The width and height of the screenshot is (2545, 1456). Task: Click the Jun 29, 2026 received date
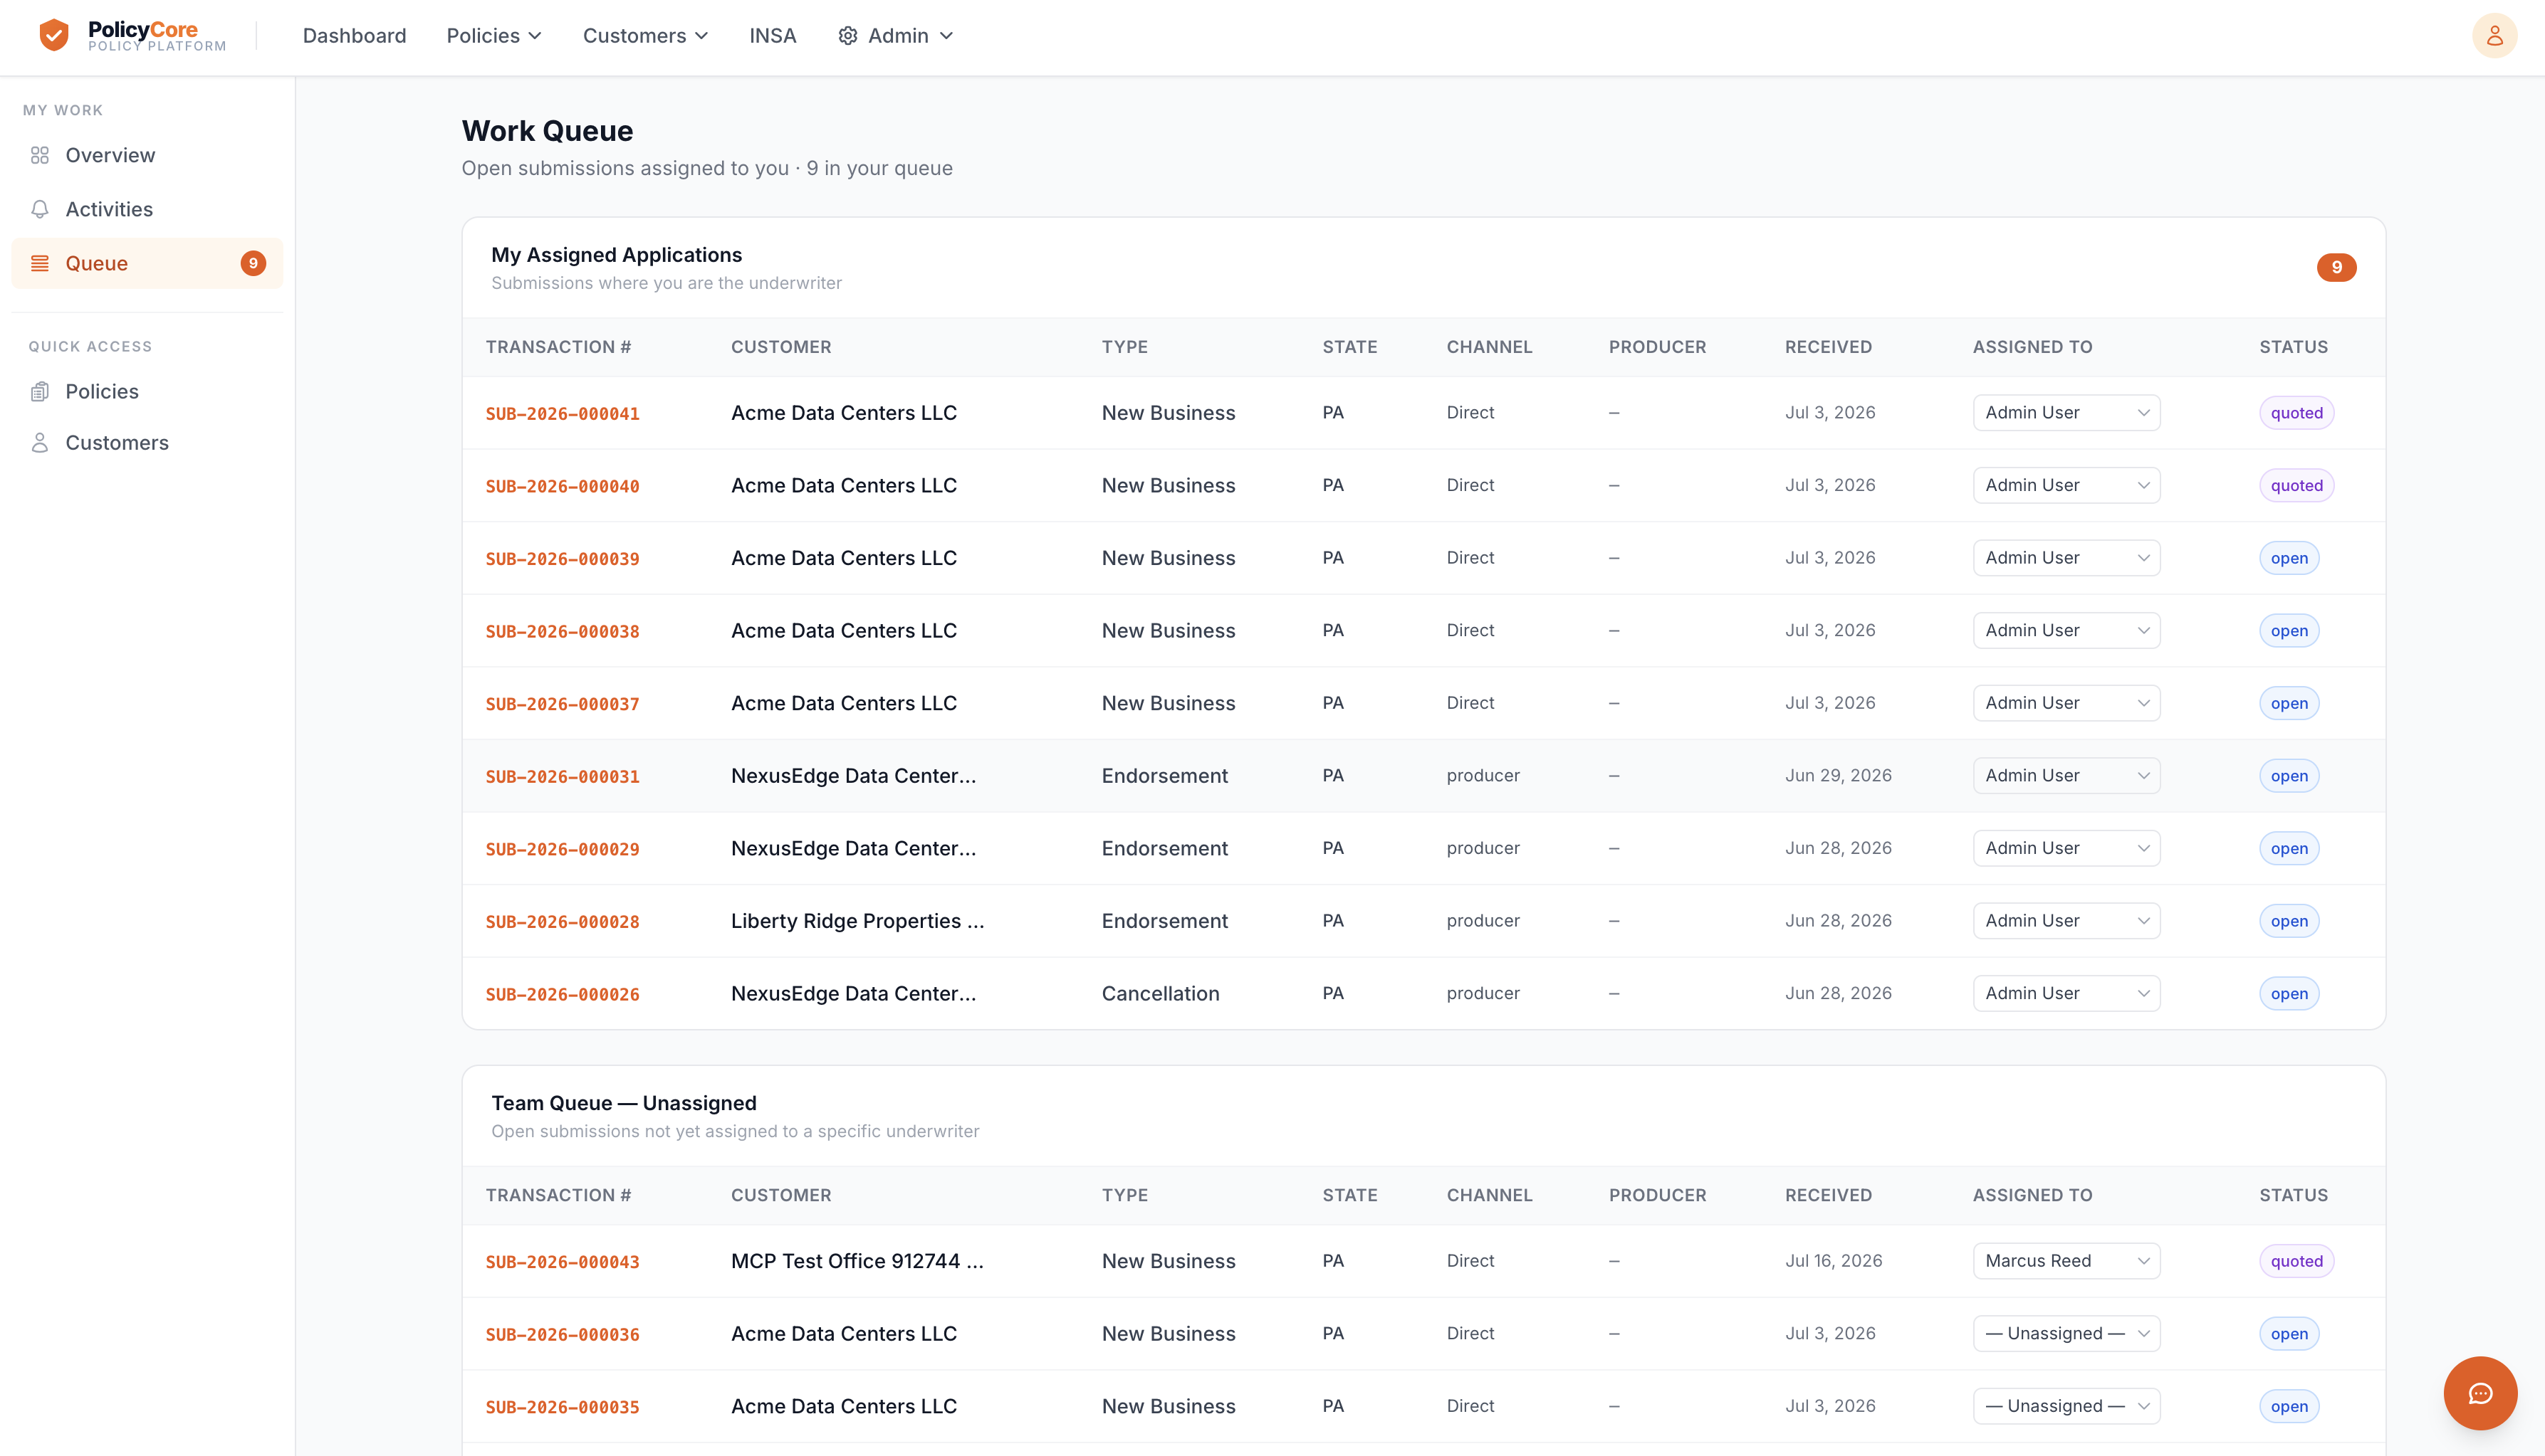[1838, 776]
